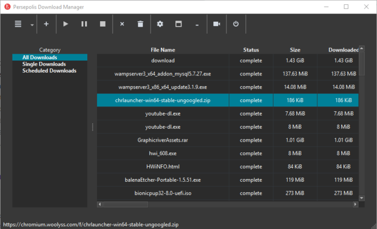Click status cell for HWiNFO.html
This screenshot has width=377, height=229.
click(x=251, y=167)
